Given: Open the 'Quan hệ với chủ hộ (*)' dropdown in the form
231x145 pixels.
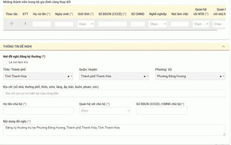Looking at the screenshot, I should (x=105, y=111).
